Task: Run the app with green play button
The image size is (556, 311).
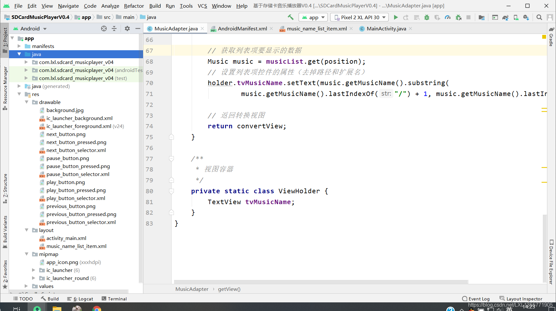Action: (396, 17)
